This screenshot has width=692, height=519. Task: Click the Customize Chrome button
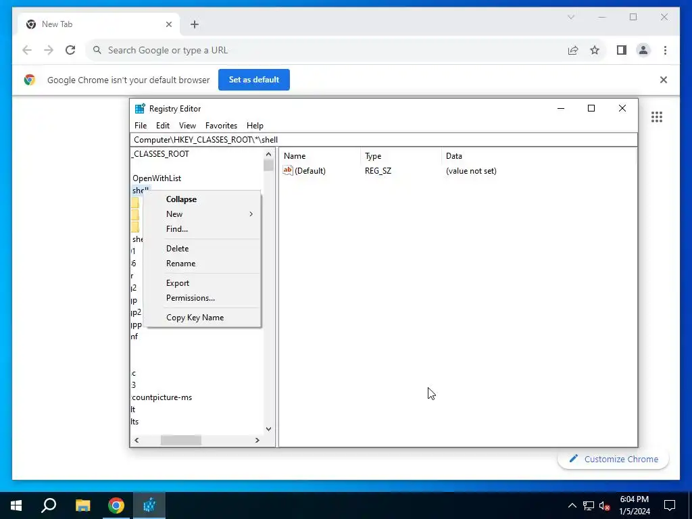click(614, 459)
